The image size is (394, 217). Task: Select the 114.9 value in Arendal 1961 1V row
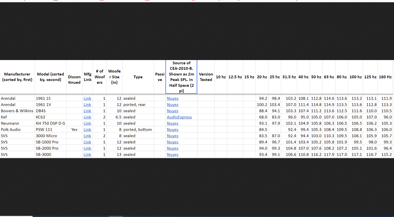coord(329,105)
